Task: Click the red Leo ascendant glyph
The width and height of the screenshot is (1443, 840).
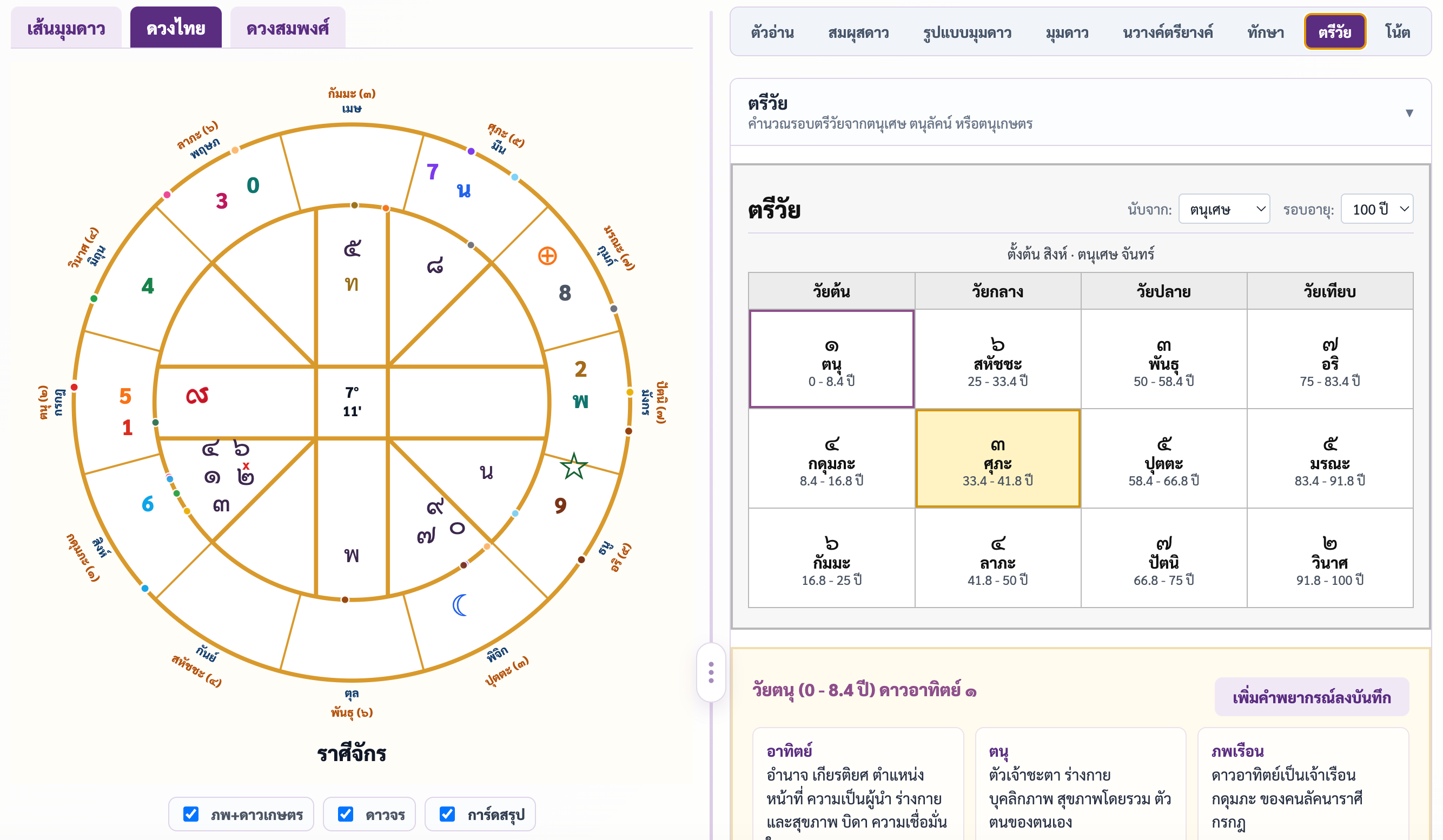Action: [x=197, y=395]
